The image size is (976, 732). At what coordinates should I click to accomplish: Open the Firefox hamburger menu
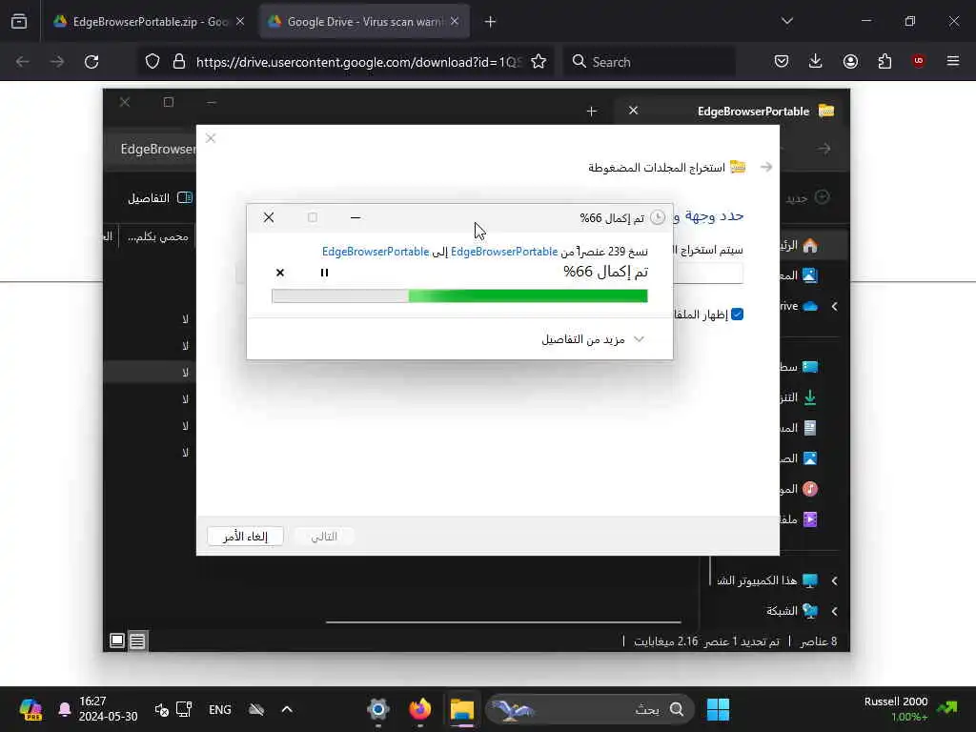[x=953, y=62]
